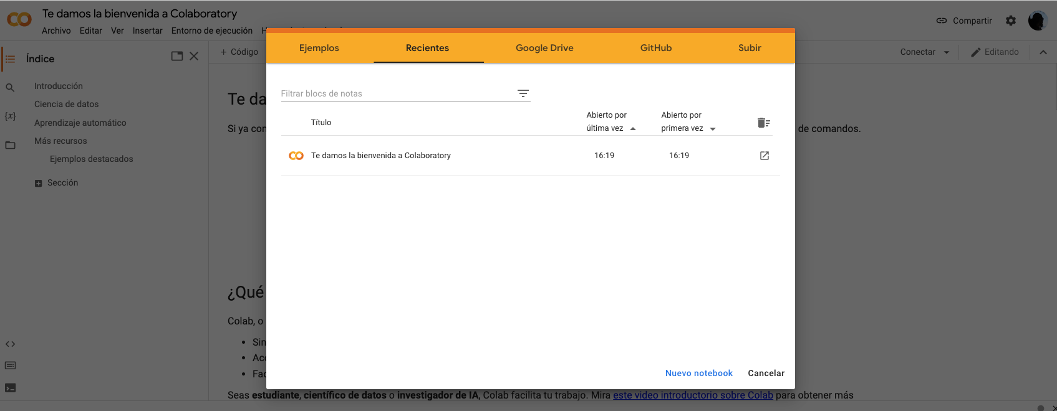Open the user account avatar
1057x411 pixels.
tap(1038, 21)
